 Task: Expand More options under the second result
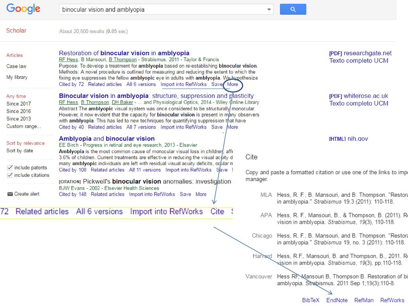[233, 127]
